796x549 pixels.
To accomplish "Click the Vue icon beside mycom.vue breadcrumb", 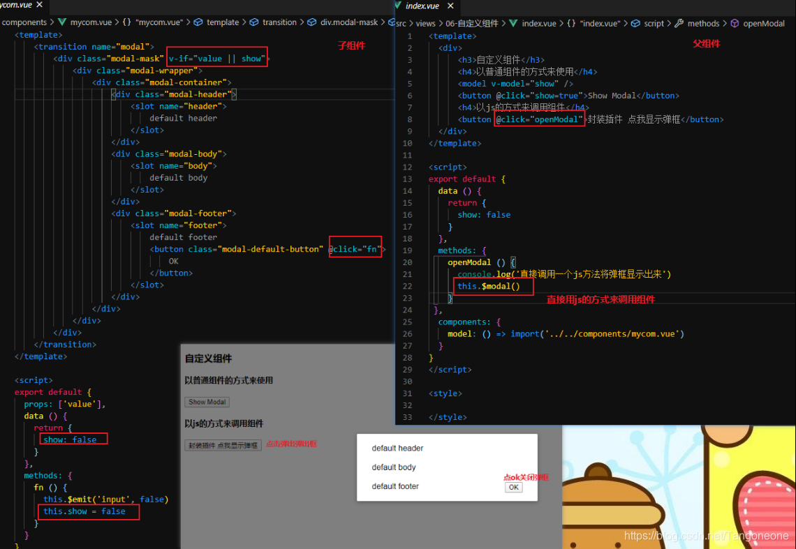I will (x=62, y=22).
